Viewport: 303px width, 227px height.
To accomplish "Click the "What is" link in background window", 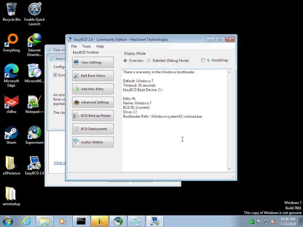I will tap(59, 163).
